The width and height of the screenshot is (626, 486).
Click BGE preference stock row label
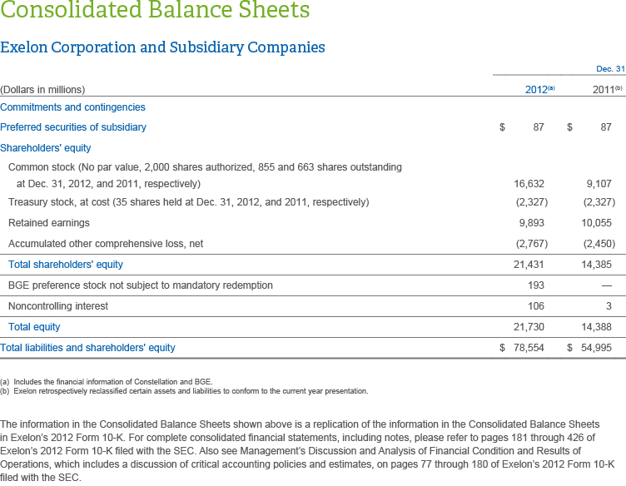[x=140, y=285]
